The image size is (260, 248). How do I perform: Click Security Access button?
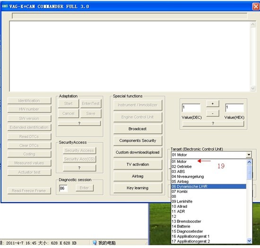coord(79,151)
